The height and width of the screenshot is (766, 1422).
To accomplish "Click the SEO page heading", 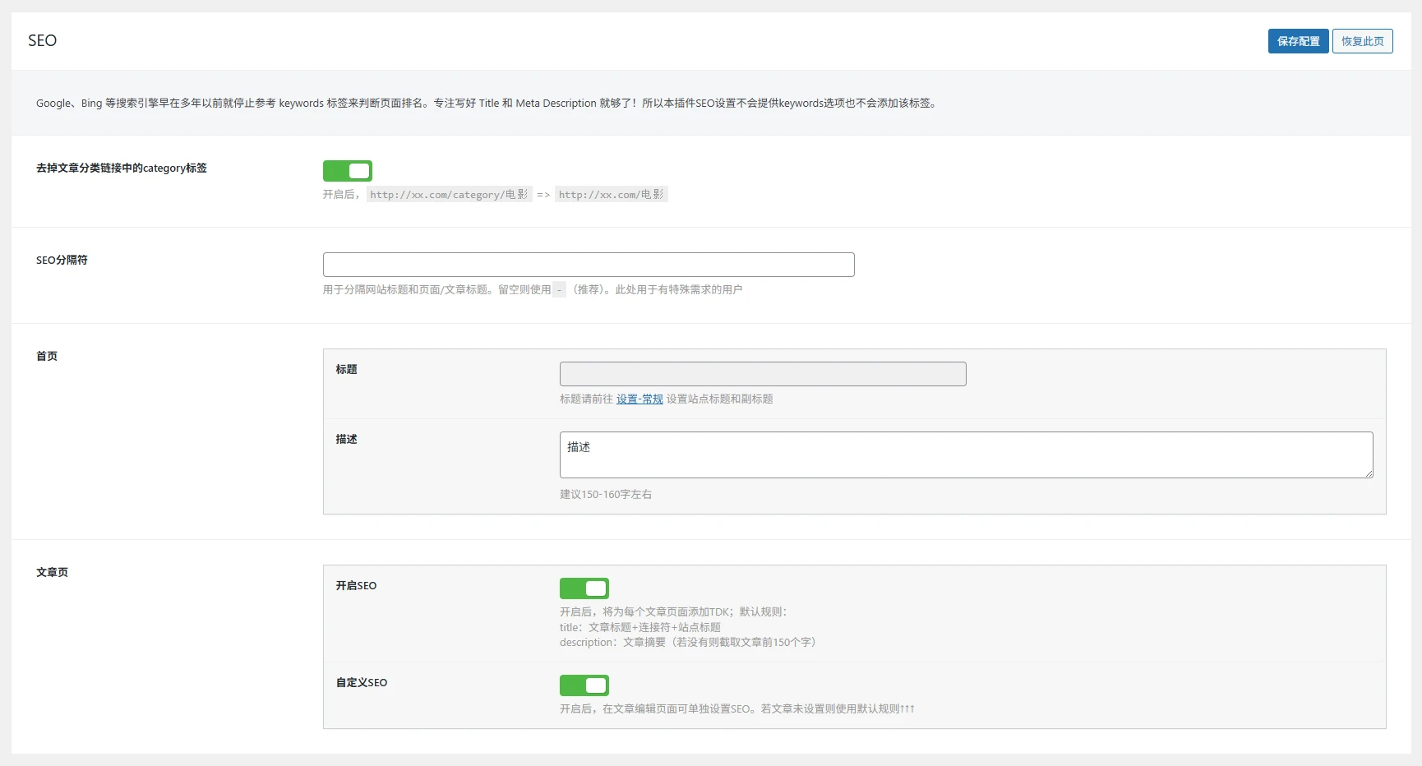I will click(x=42, y=40).
